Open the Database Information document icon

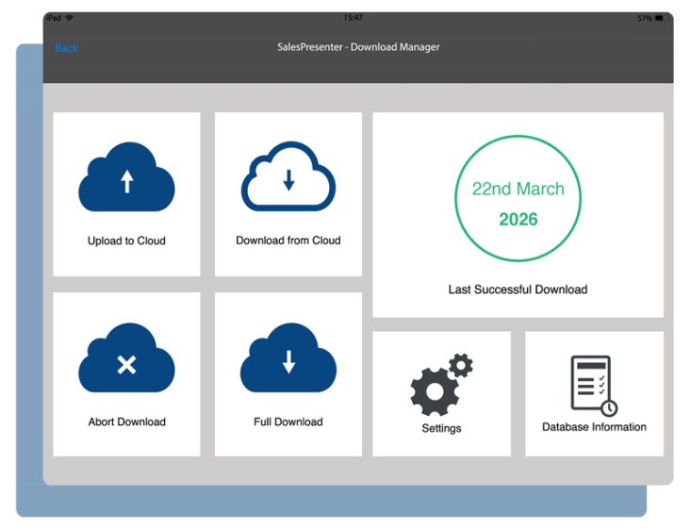pyautogui.click(x=594, y=387)
